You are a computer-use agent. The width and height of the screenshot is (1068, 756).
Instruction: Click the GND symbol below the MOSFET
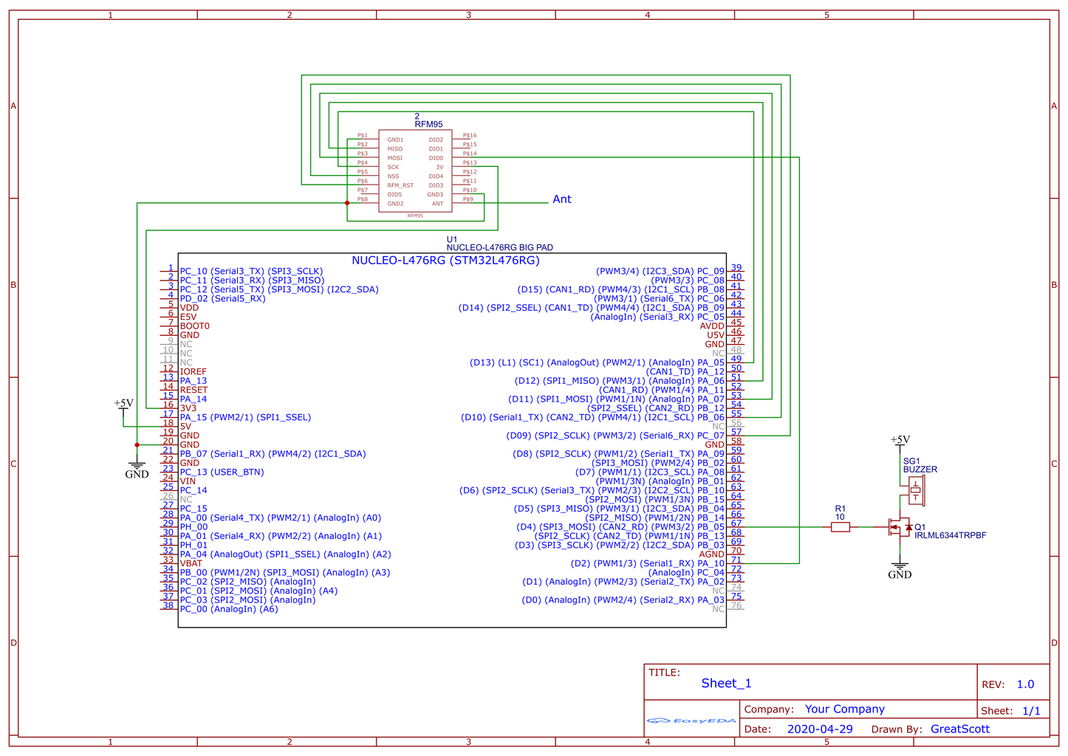(x=900, y=571)
